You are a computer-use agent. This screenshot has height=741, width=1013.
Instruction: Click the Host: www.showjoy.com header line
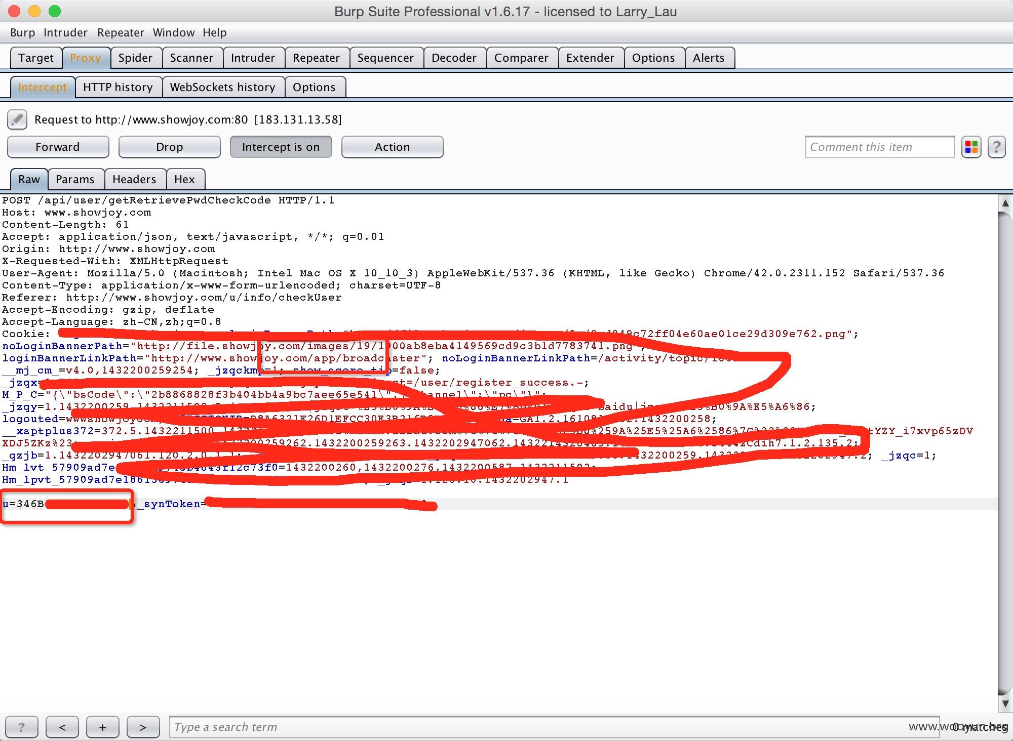[76, 213]
